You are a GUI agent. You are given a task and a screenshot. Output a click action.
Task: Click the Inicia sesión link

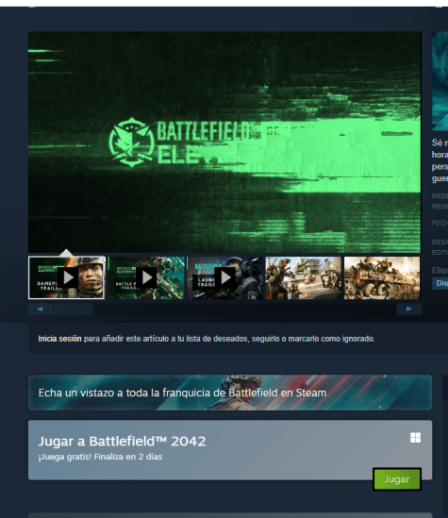[59, 339]
